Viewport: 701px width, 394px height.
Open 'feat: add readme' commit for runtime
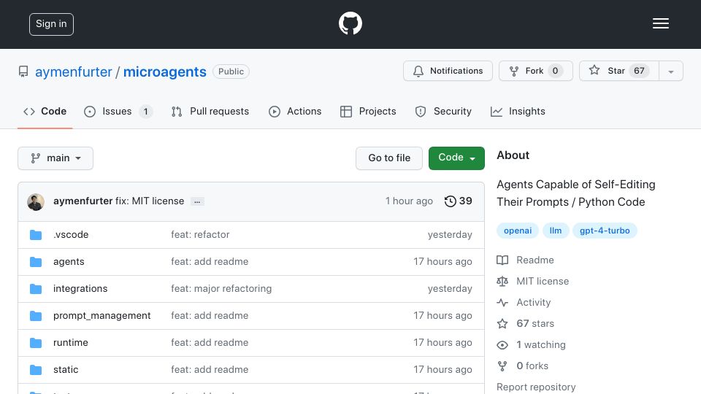click(210, 343)
